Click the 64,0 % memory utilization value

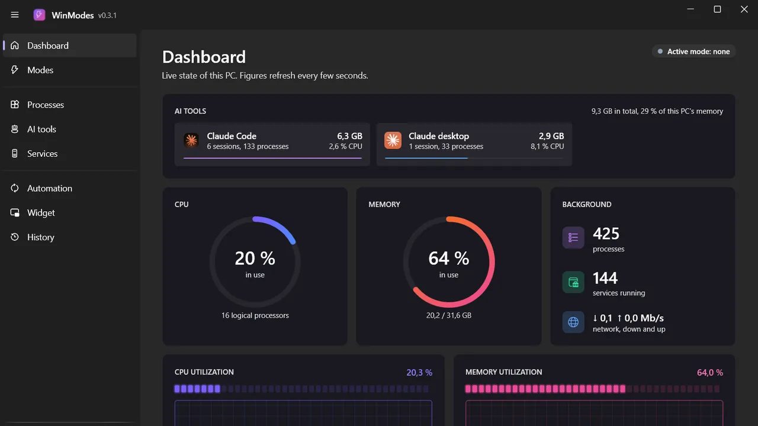click(x=710, y=373)
